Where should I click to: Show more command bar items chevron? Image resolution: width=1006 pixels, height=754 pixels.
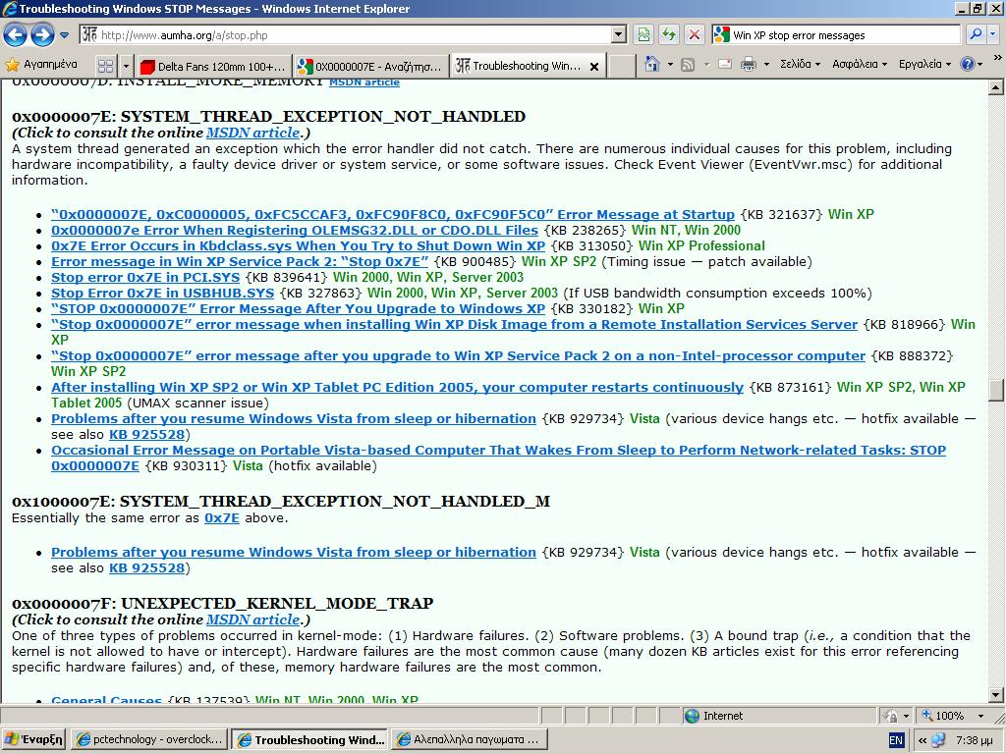coord(997,58)
